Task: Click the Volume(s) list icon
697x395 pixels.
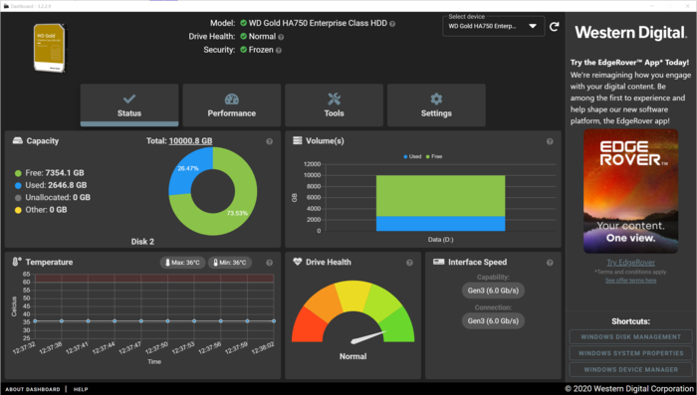Action: 298,140
